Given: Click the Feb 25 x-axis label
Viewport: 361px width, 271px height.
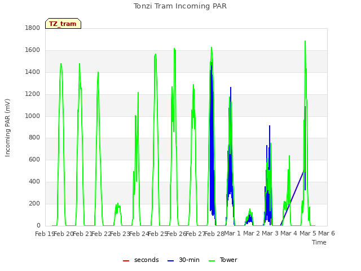Looking at the screenshot, I should (x=157, y=234).
